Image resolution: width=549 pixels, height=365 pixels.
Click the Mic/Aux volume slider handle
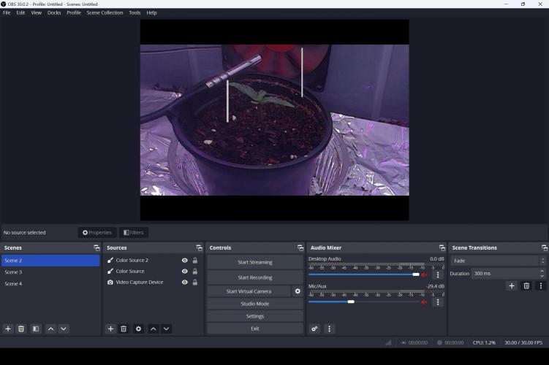(351, 301)
